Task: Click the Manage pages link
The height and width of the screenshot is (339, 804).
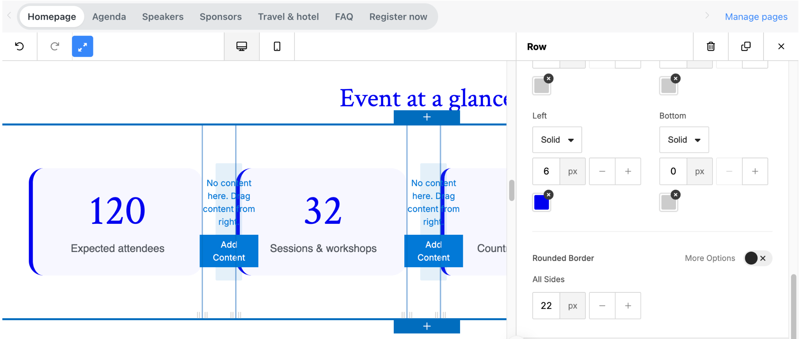Action: [x=756, y=17]
